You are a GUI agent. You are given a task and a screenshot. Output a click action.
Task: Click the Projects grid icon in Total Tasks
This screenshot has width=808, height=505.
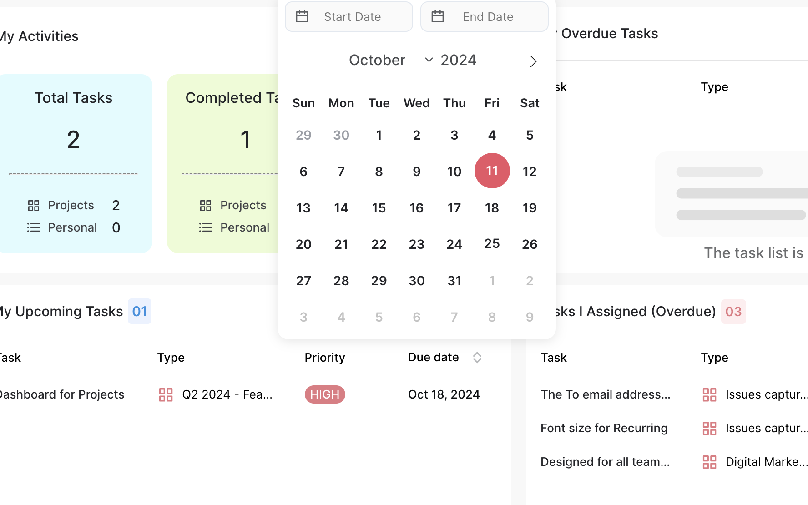pos(34,206)
